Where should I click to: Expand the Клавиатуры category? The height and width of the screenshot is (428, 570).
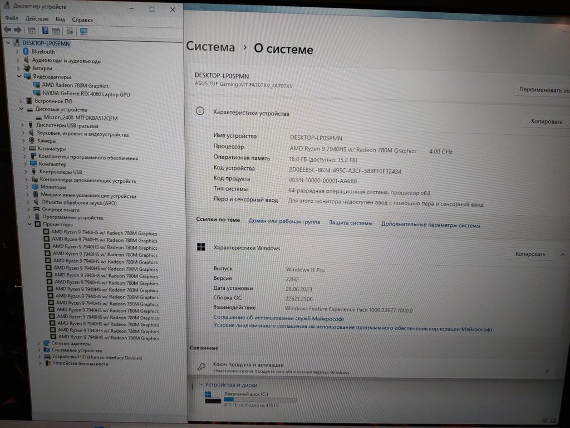pyautogui.click(x=24, y=149)
